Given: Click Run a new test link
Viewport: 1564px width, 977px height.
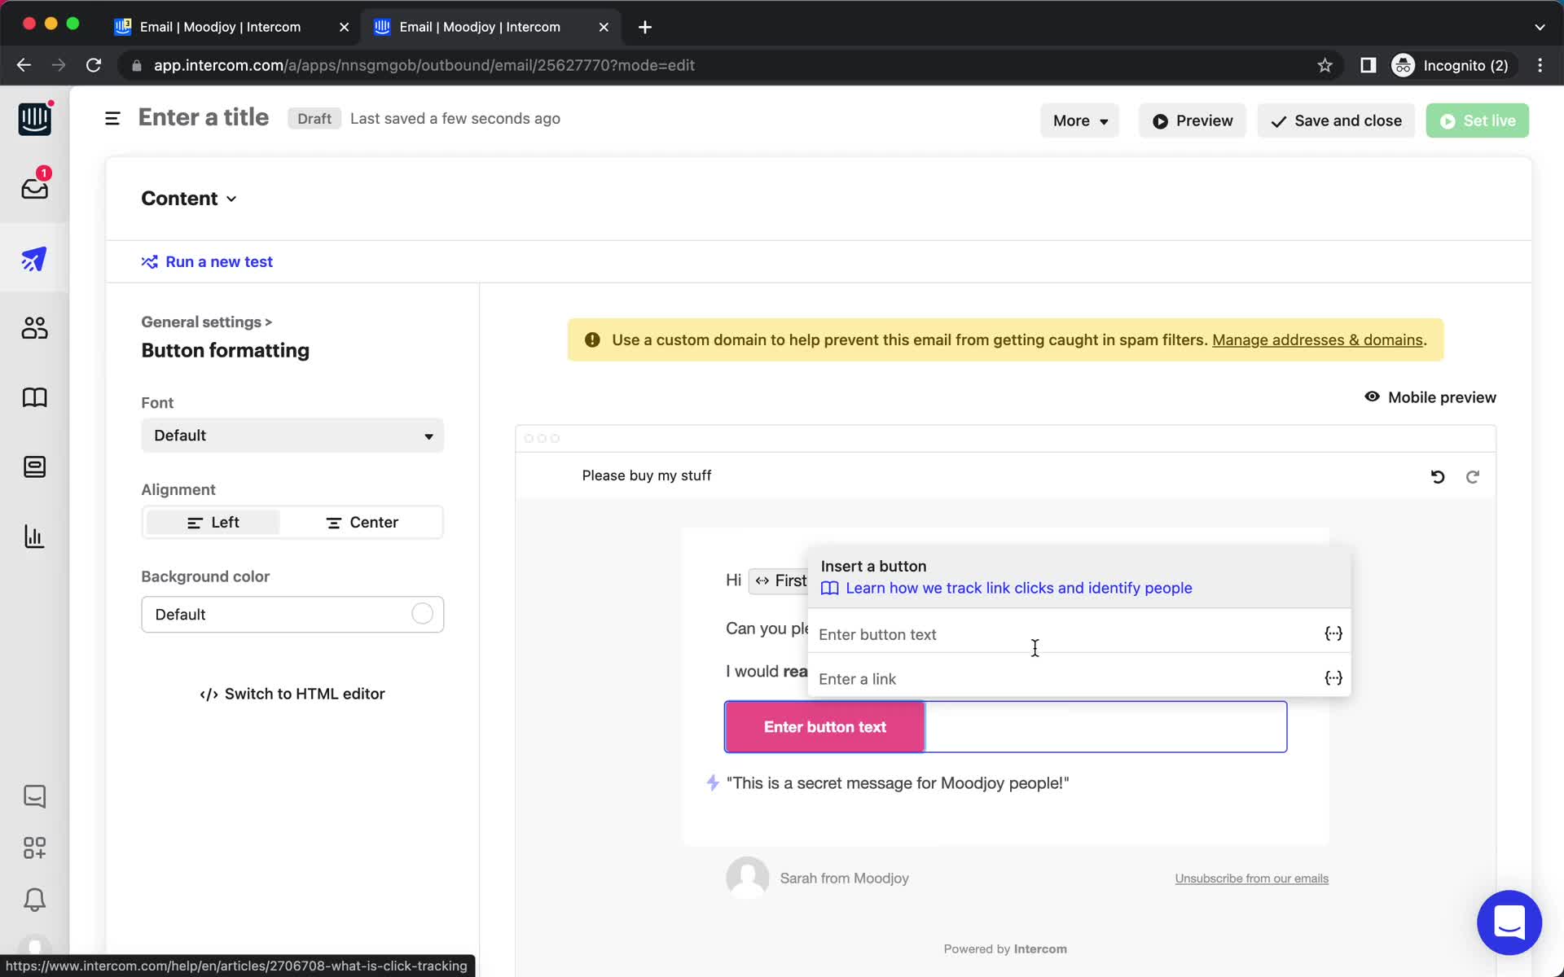Looking at the screenshot, I should tap(218, 261).
